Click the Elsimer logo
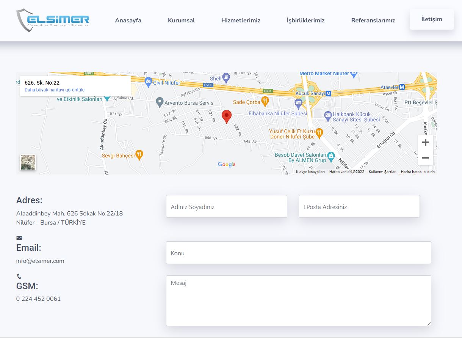462x338 pixels. tap(53, 20)
